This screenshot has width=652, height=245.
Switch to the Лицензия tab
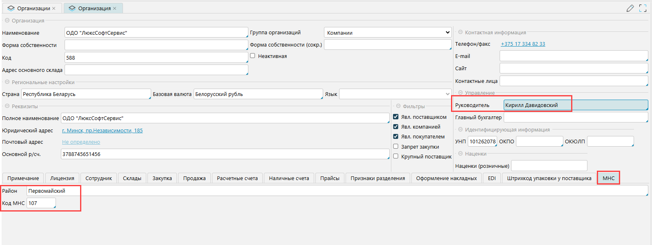62,178
